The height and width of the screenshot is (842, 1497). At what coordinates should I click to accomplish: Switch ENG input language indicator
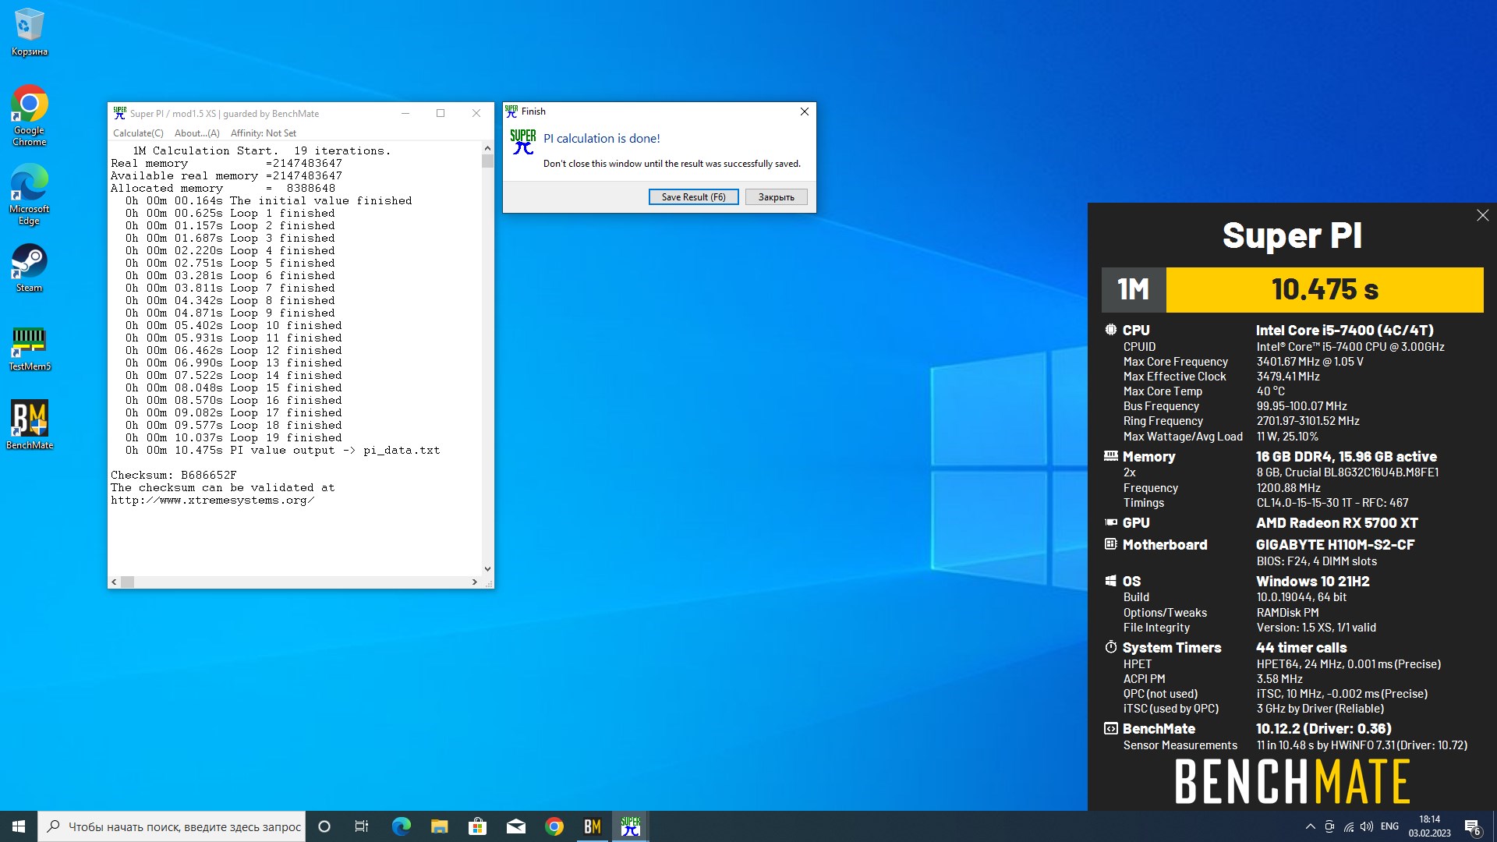[x=1389, y=826]
